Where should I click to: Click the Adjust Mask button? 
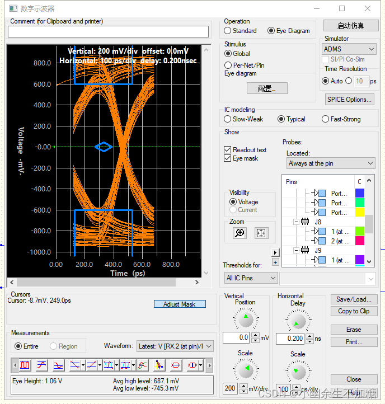[180, 304]
